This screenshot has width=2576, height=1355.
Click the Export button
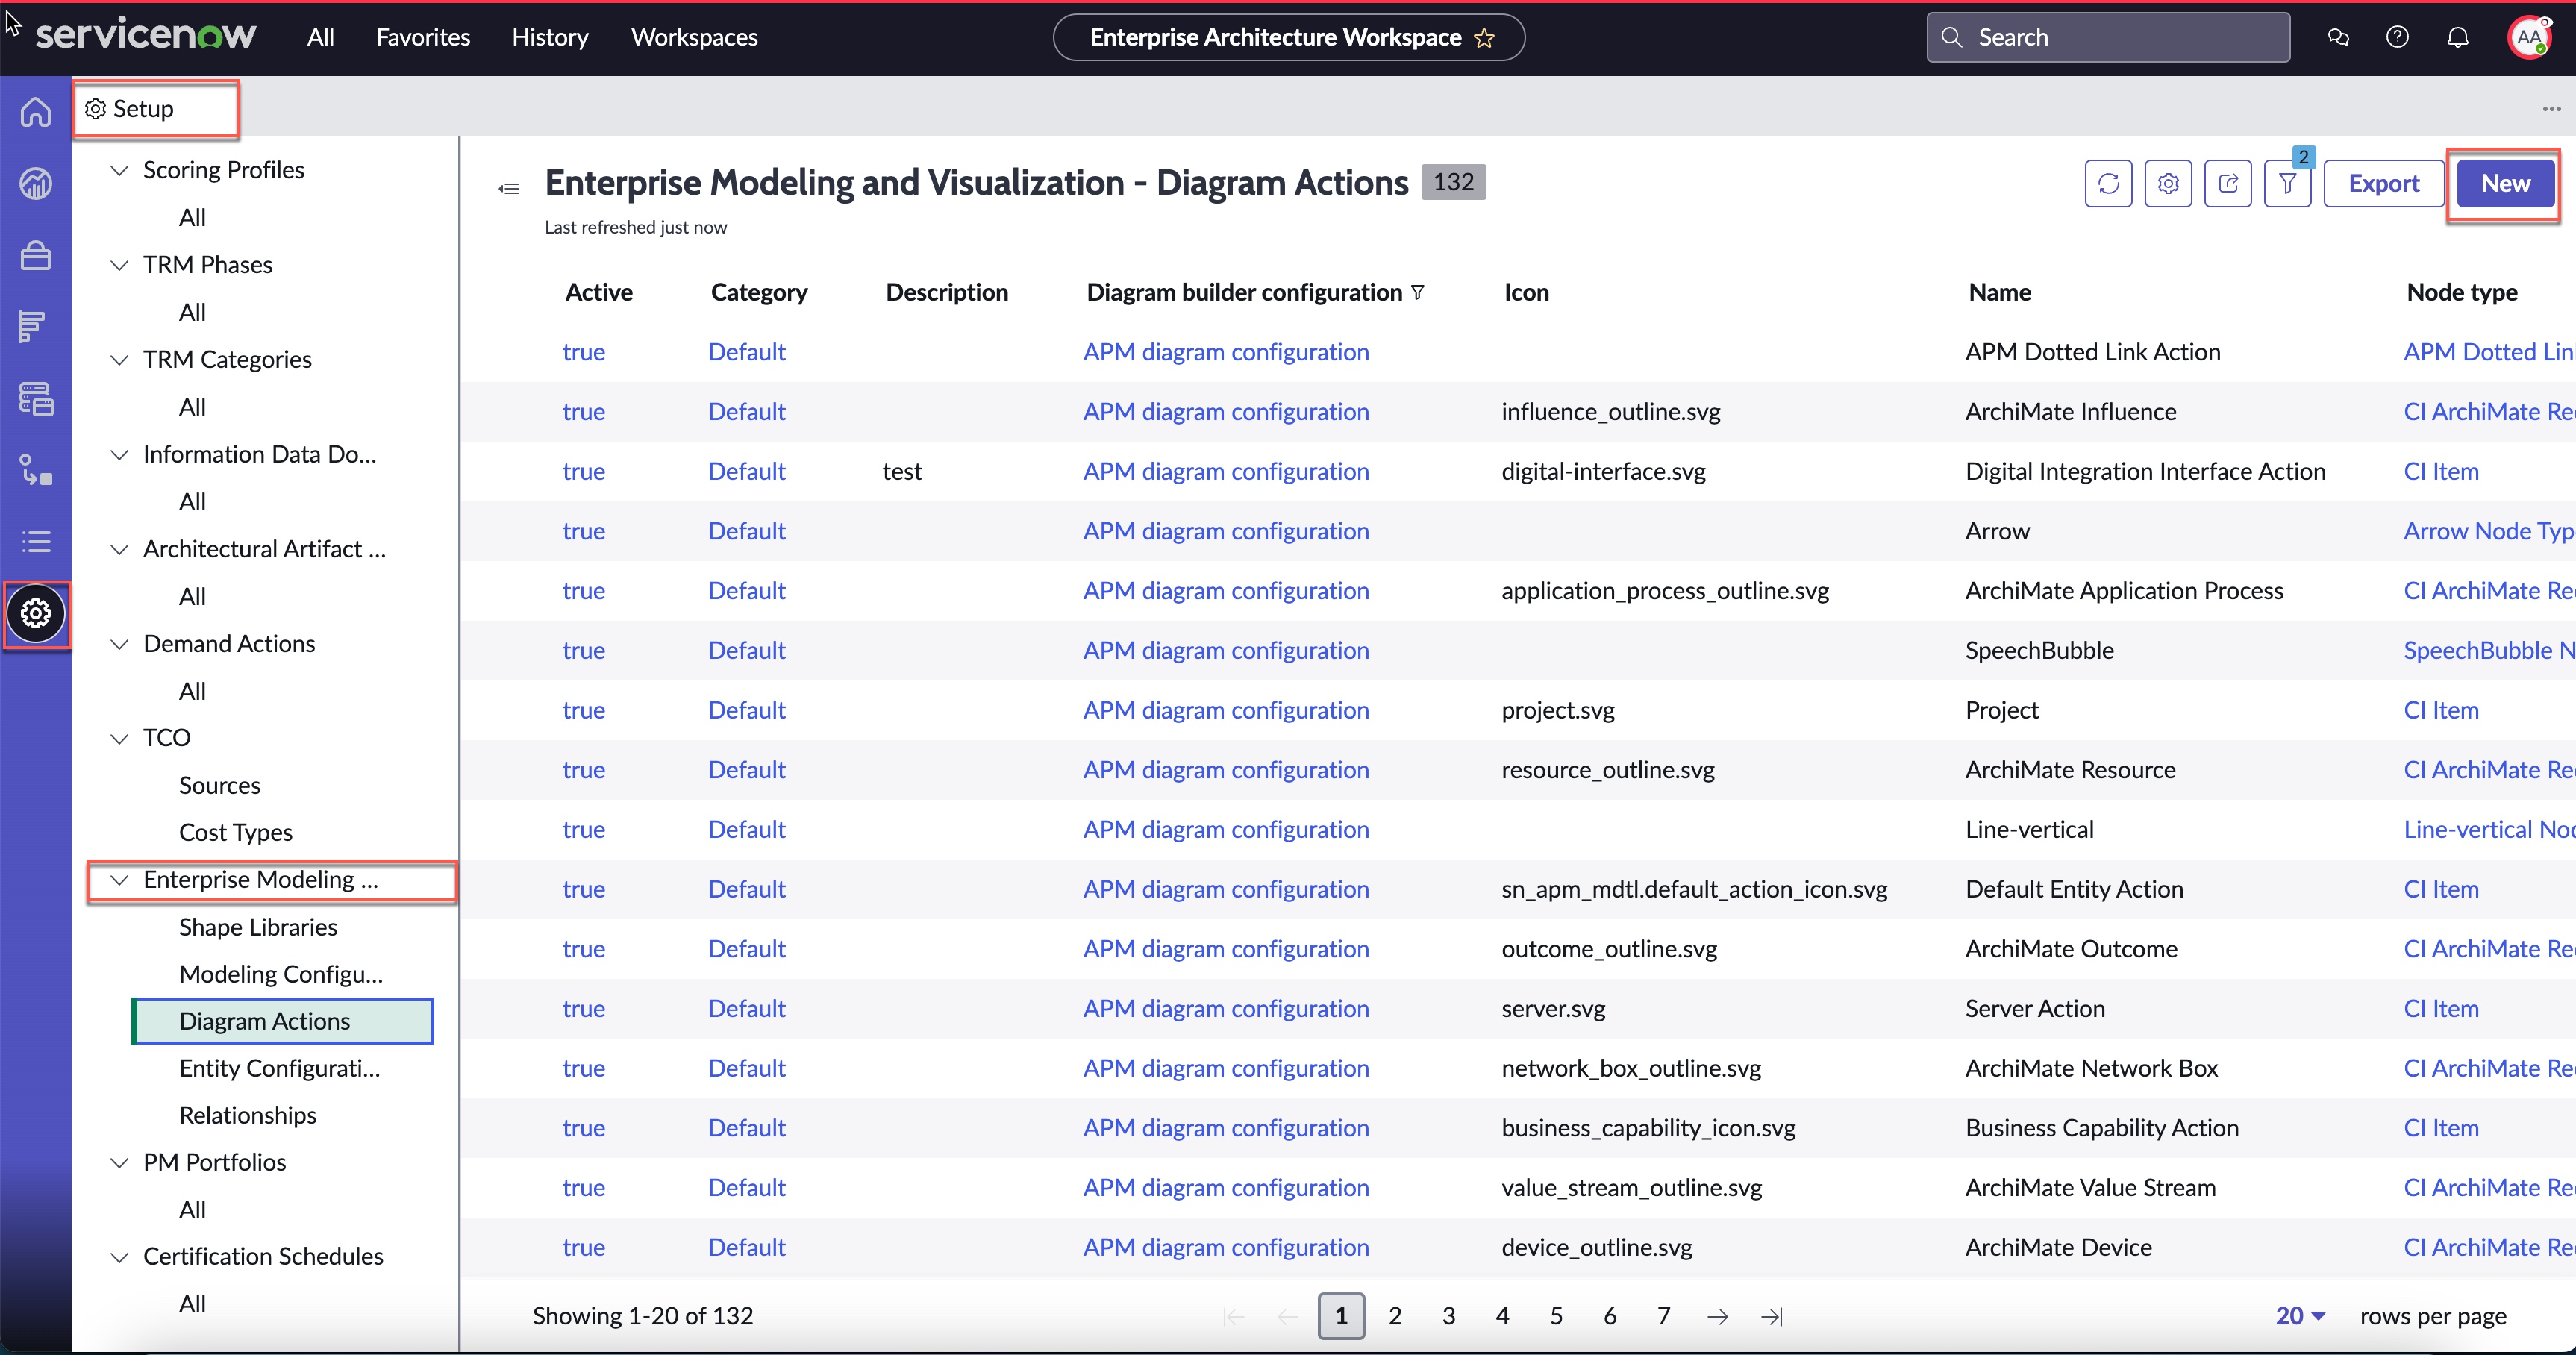2383,183
